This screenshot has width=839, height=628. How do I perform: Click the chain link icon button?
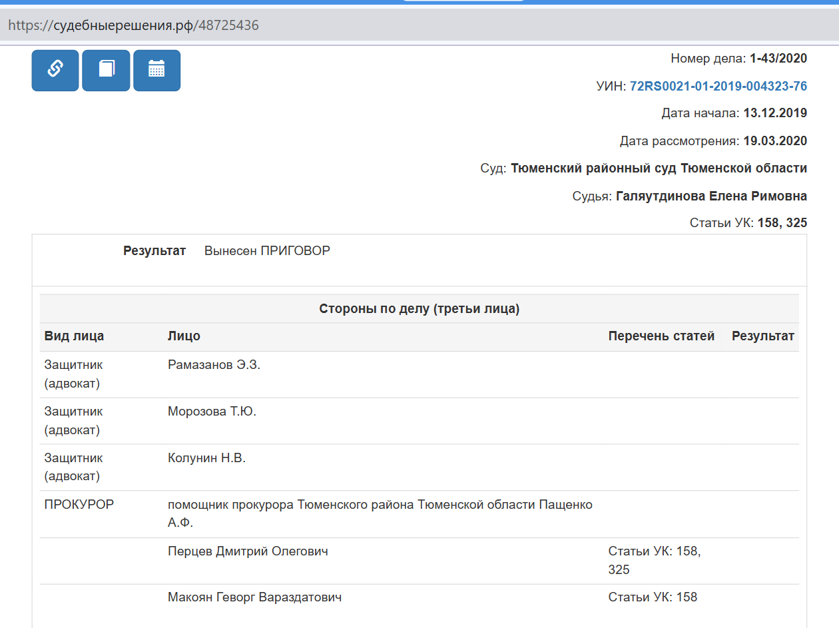55,70
